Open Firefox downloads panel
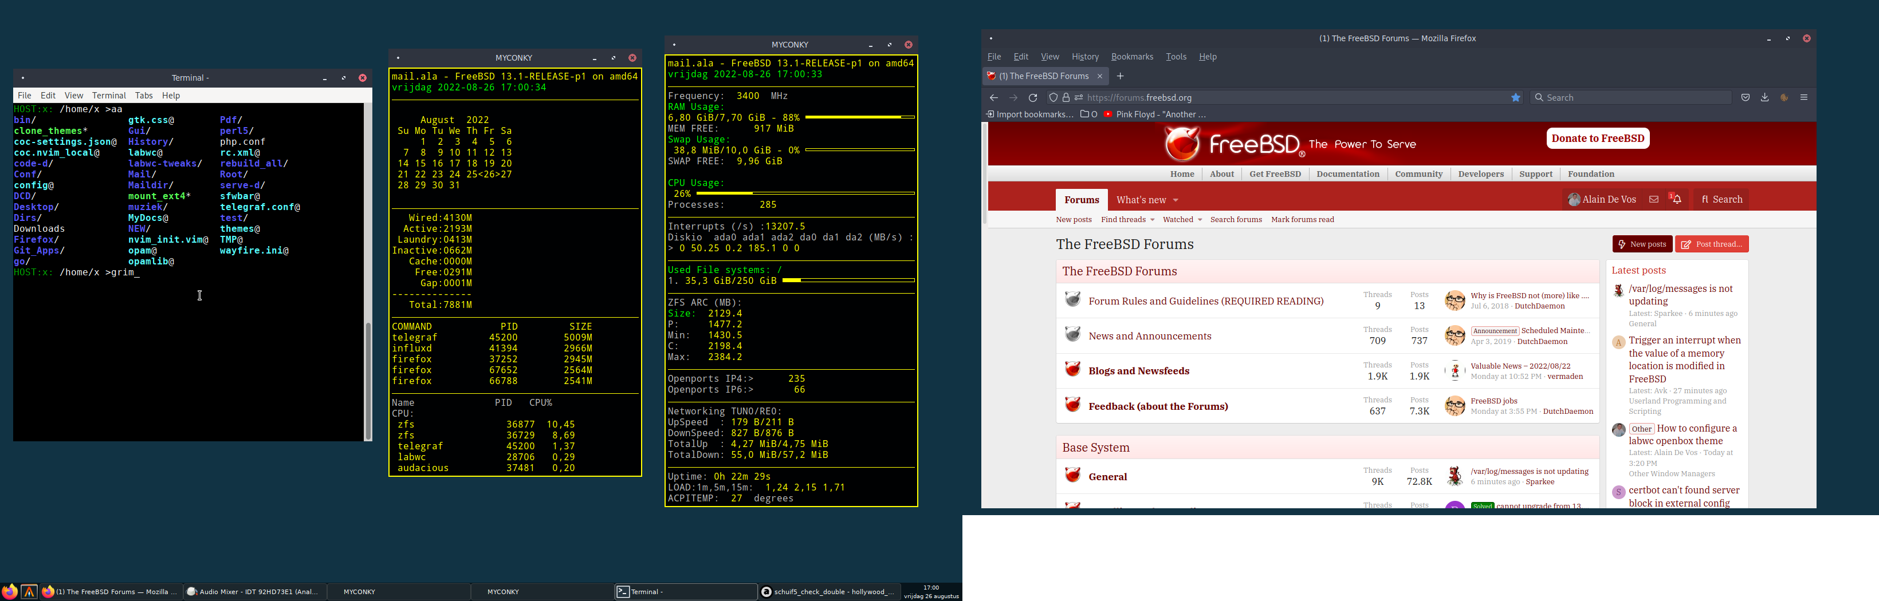Viewport: 1879px width, 601px height. coord(1764,98)
